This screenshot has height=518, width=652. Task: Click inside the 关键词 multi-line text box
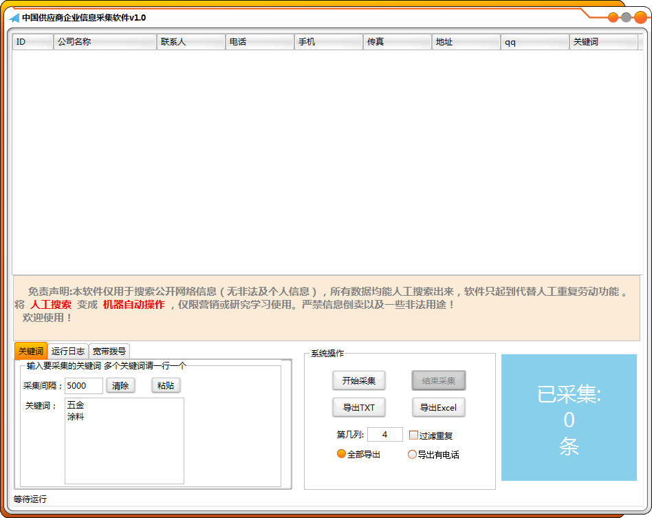(124, 441)
